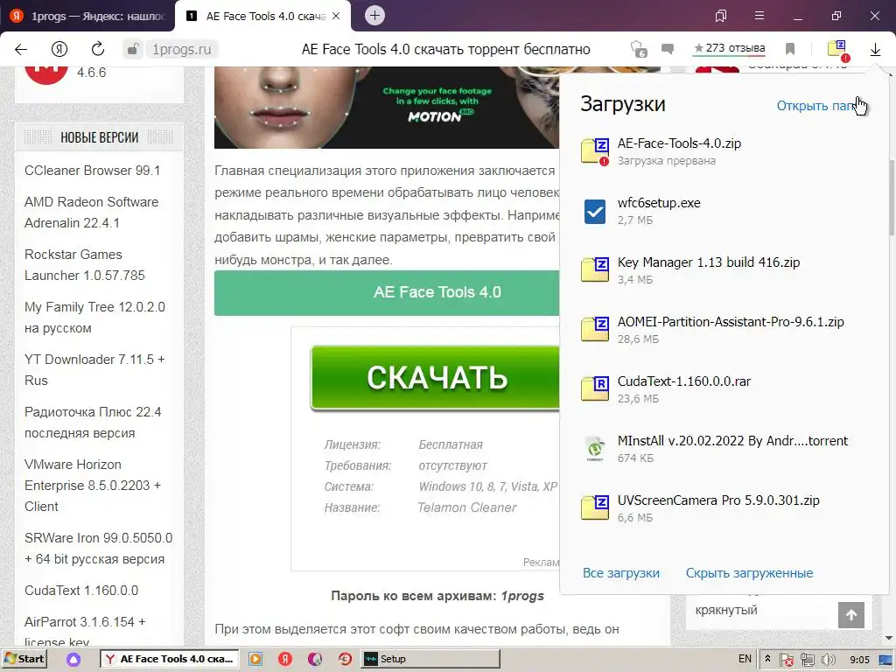Click the EN language indicator
This screenshot has height=672, width=896.
745,659
